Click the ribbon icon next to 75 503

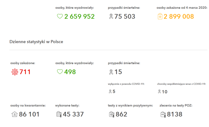coord(111,16)
